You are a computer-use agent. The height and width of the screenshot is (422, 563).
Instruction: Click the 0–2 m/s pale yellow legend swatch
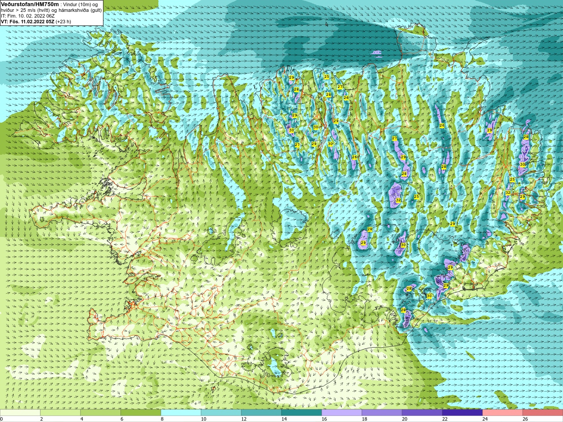tap(20, 413)
